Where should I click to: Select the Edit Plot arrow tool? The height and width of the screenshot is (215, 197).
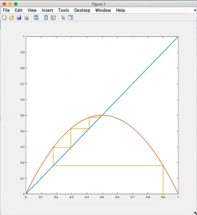[x=63, y=18]
